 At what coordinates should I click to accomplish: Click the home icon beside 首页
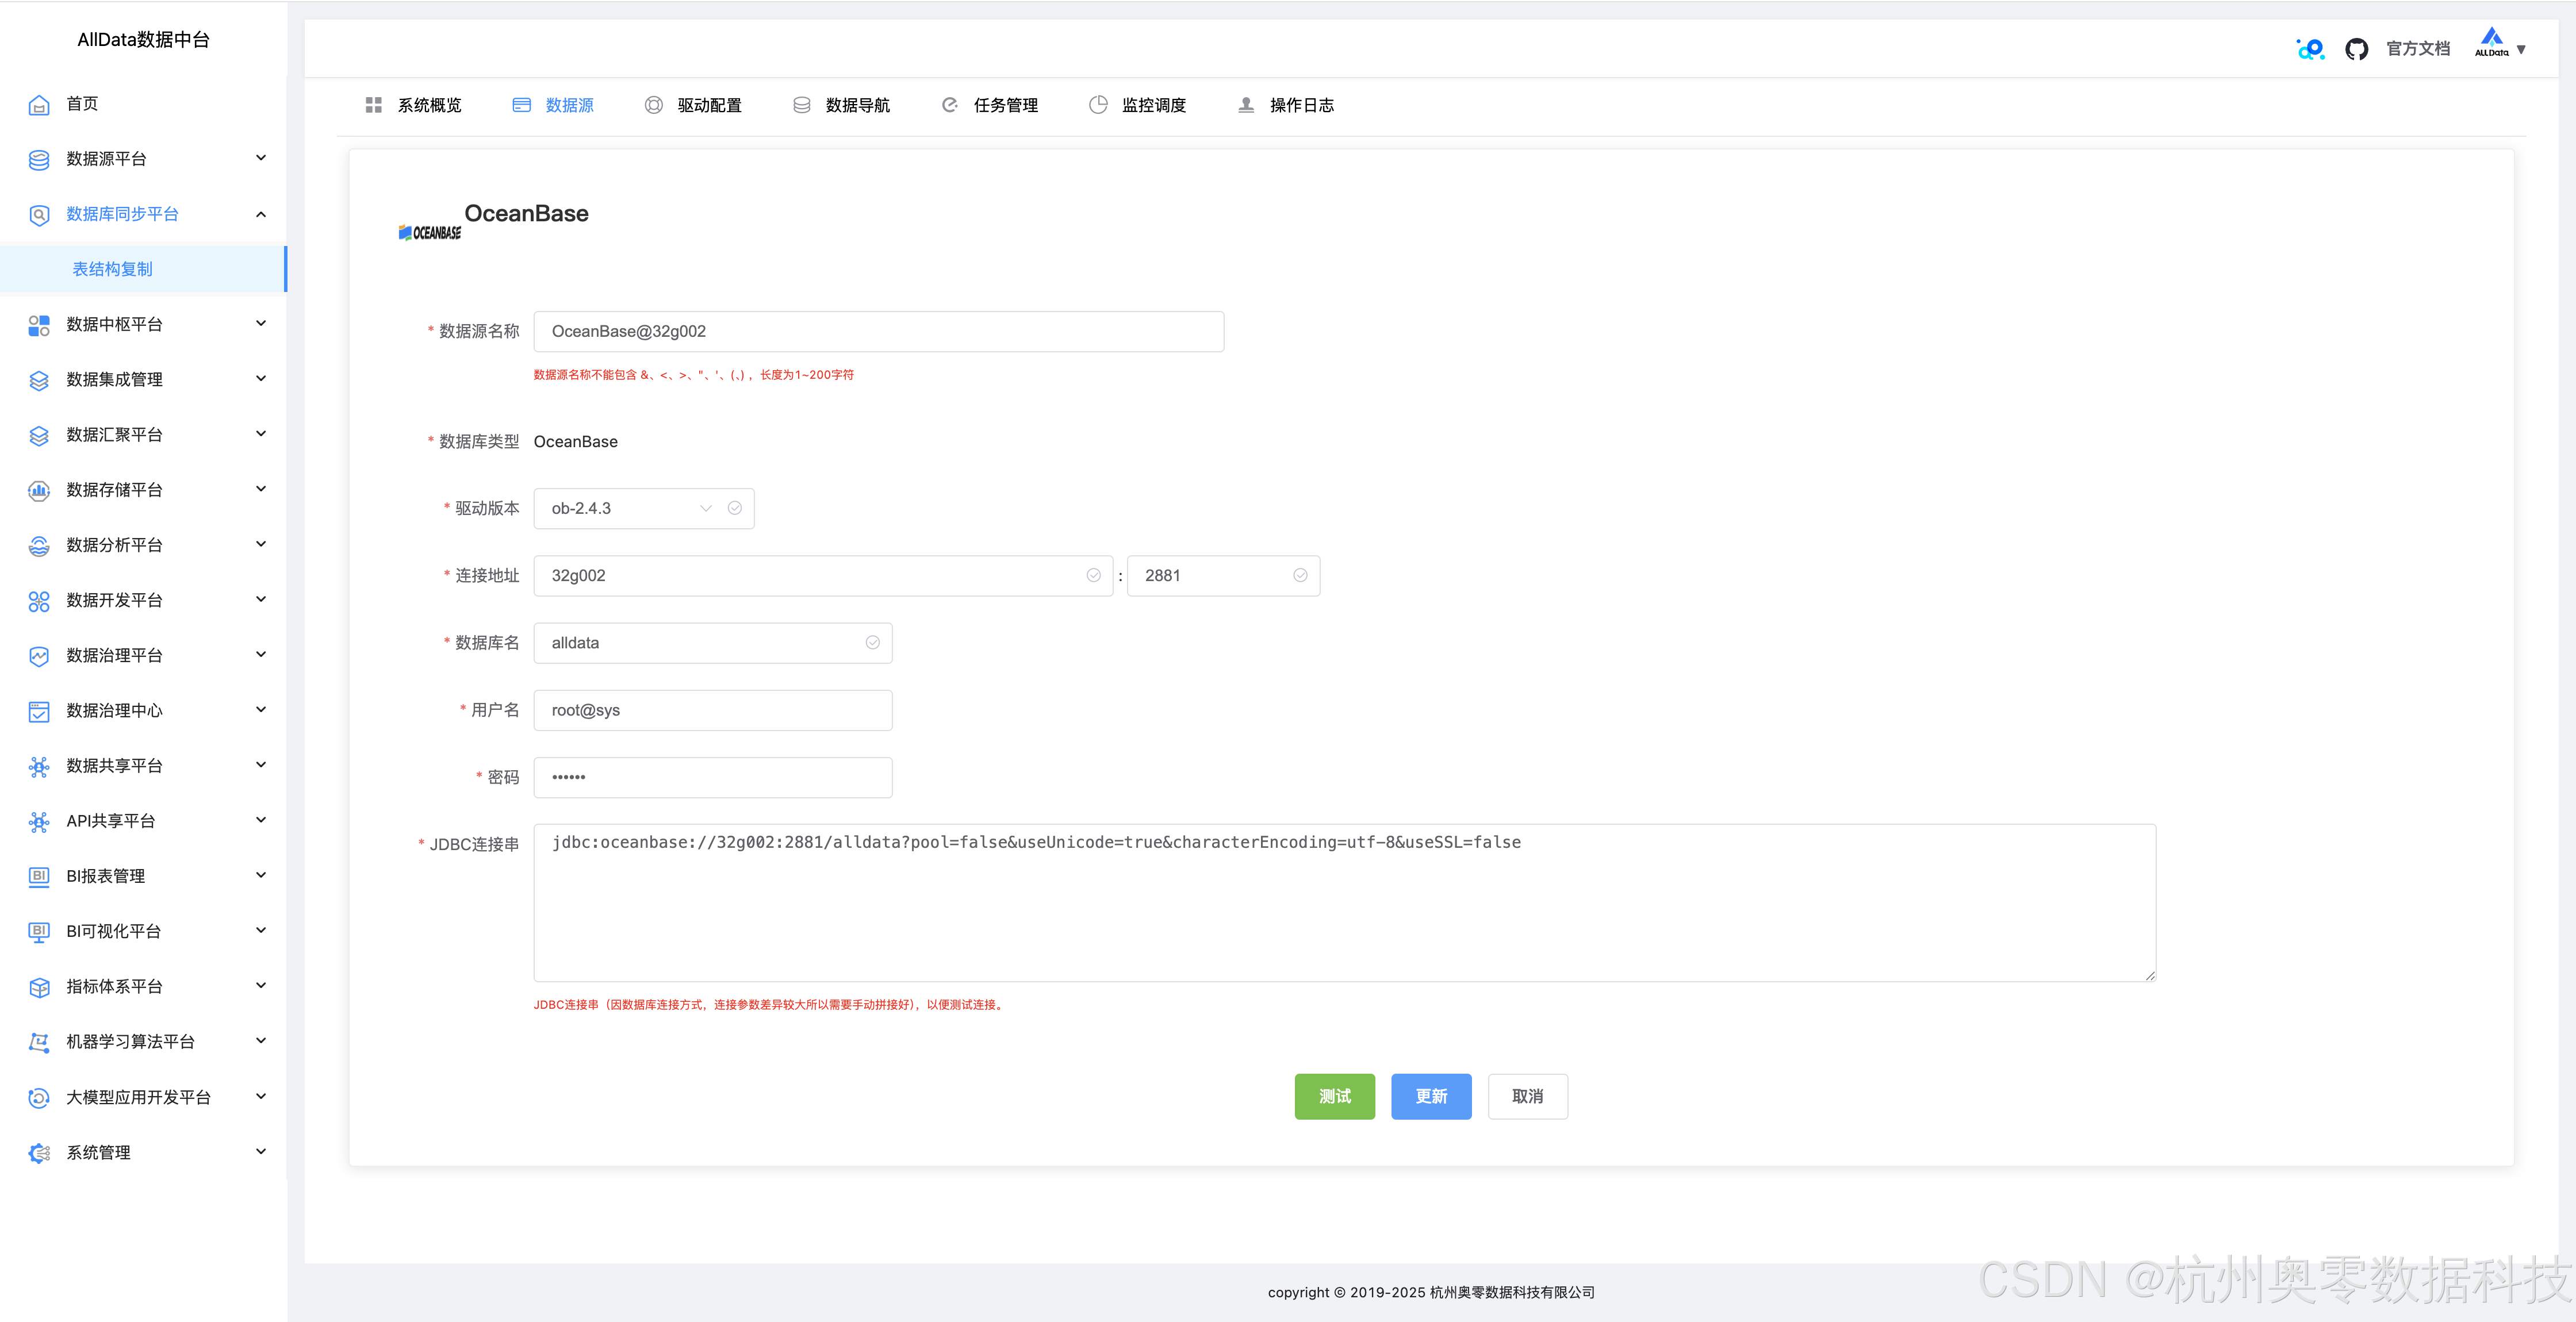[x=39, y=105]
